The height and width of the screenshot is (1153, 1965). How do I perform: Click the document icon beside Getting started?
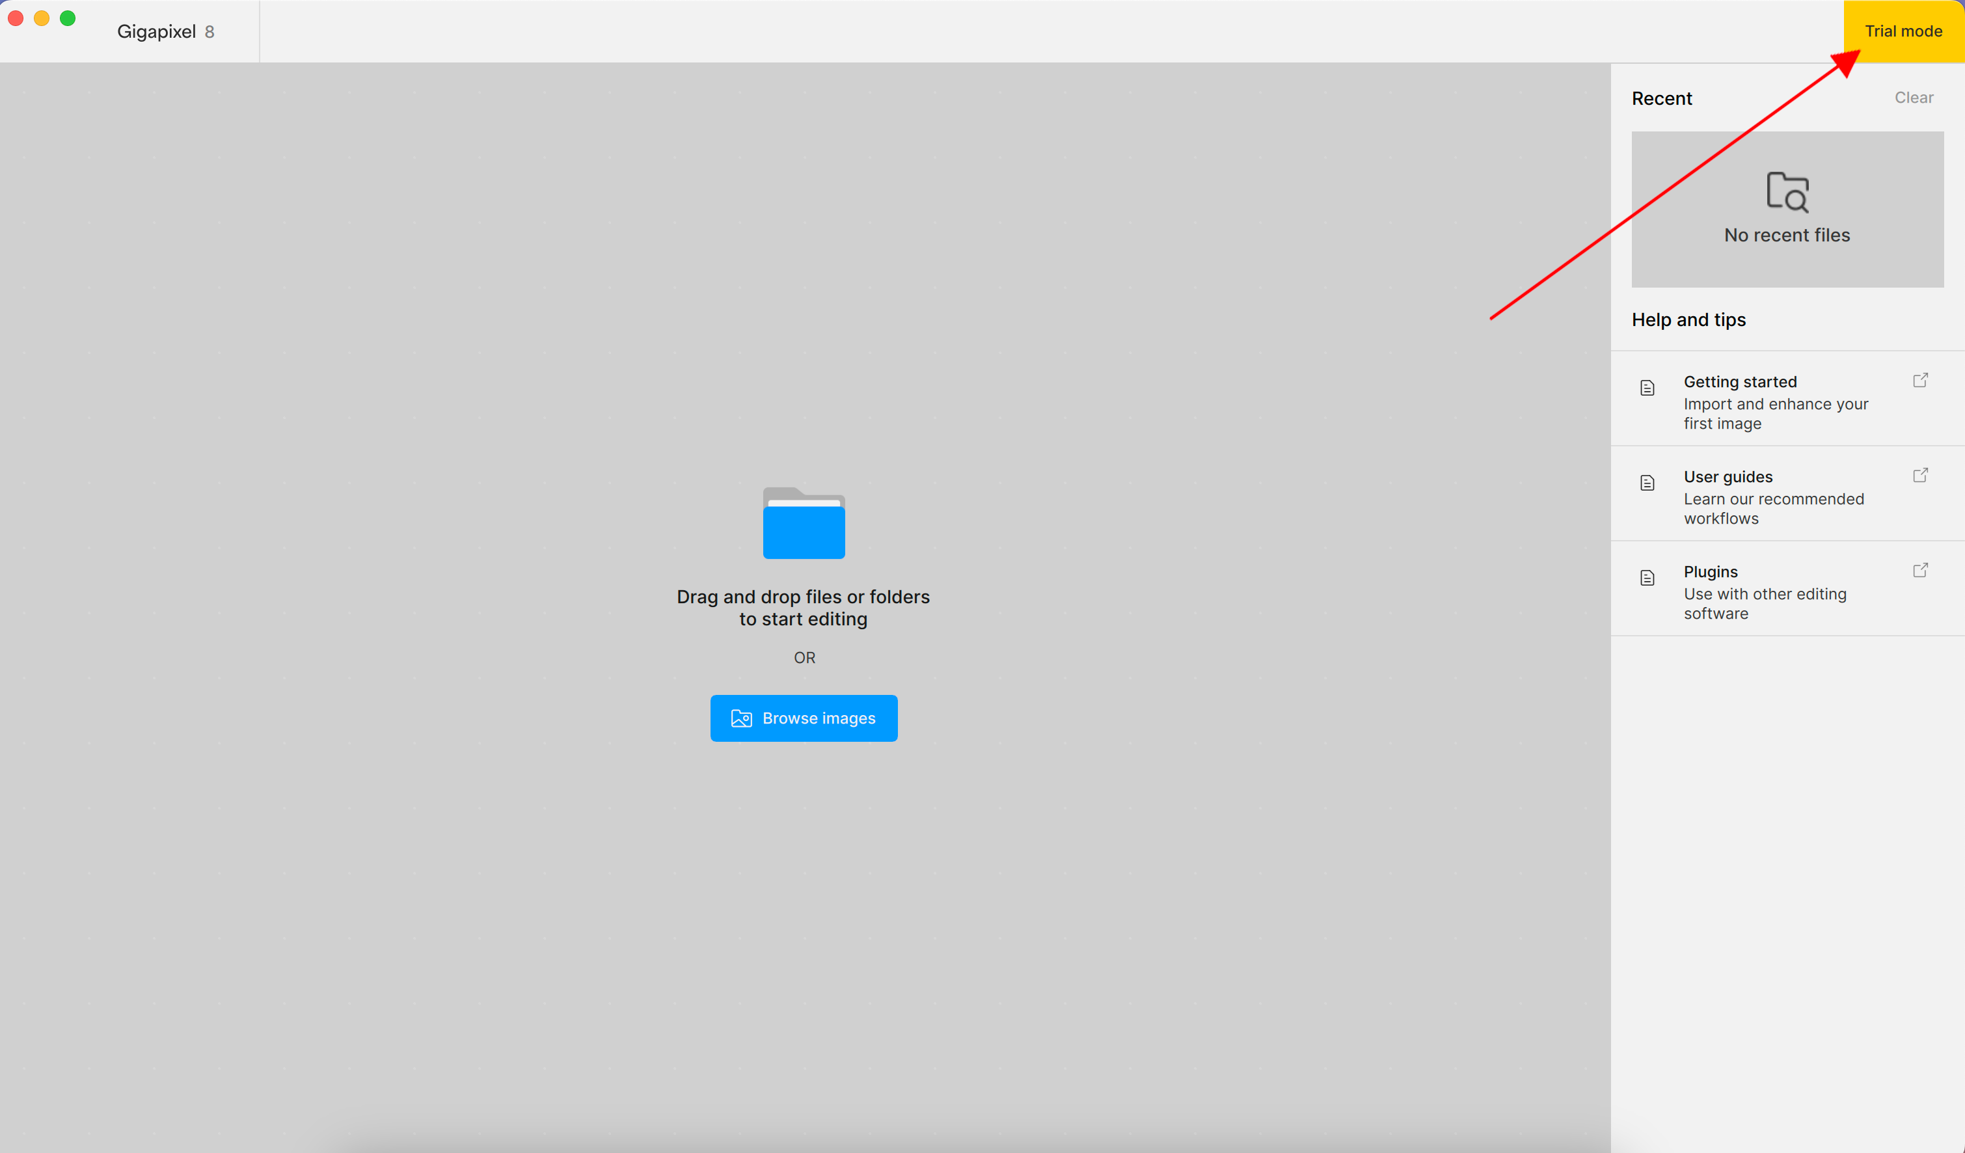point(1647,388)
